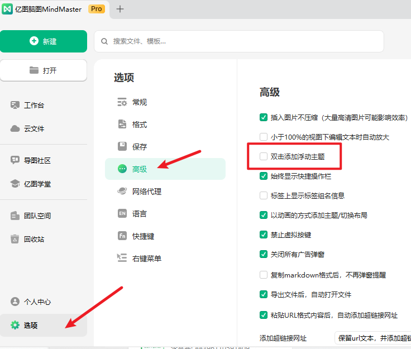Open a new tab with plus icon

[x=120, y=9]
